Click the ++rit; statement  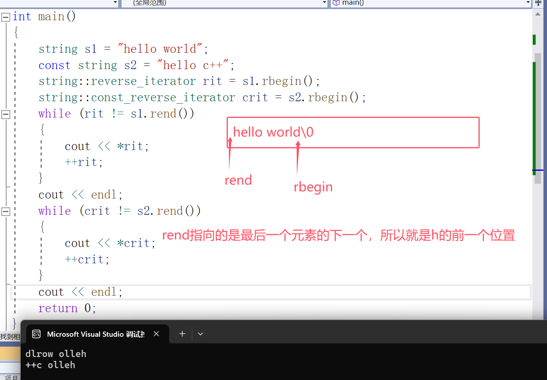(84, 162)
